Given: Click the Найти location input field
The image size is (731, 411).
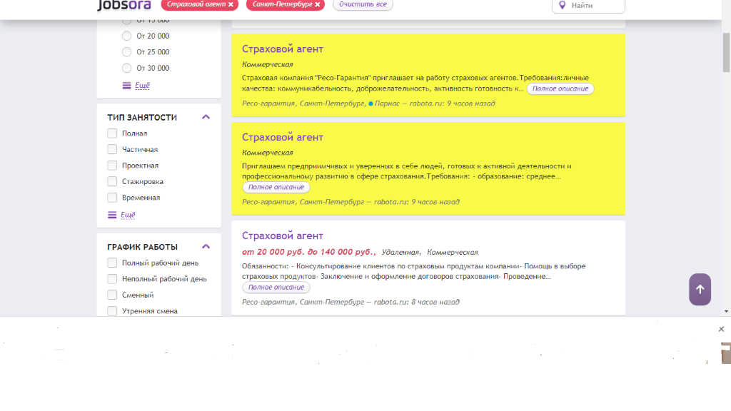Looking at the screenshot, I should point(595,6).
